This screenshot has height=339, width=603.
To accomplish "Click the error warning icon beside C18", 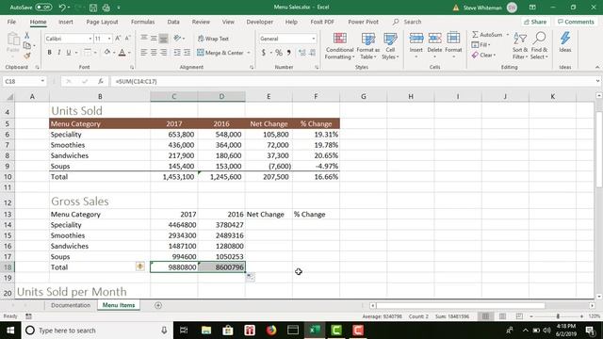I will click(140, 266).
